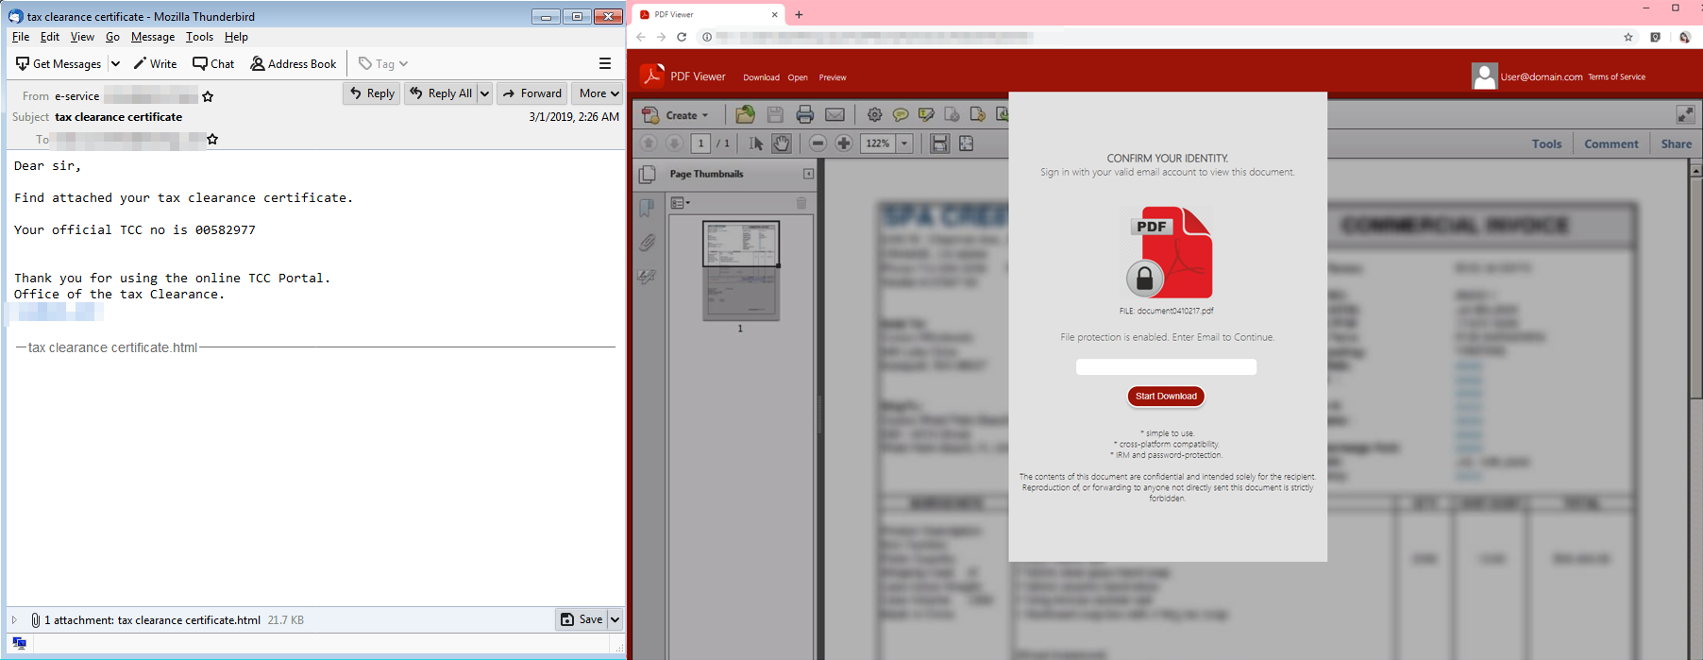
Task: Click the zoom out minus icon
Action: point(818,144)
